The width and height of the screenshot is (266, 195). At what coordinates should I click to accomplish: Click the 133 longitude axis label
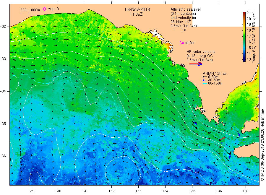[x=138, y=191]
